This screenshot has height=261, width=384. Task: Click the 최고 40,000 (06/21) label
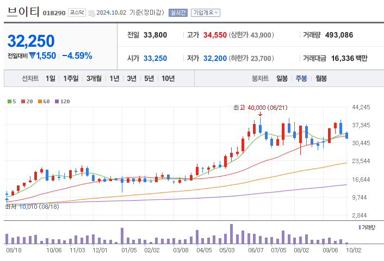pyautogui.click(x=261, y=108)
